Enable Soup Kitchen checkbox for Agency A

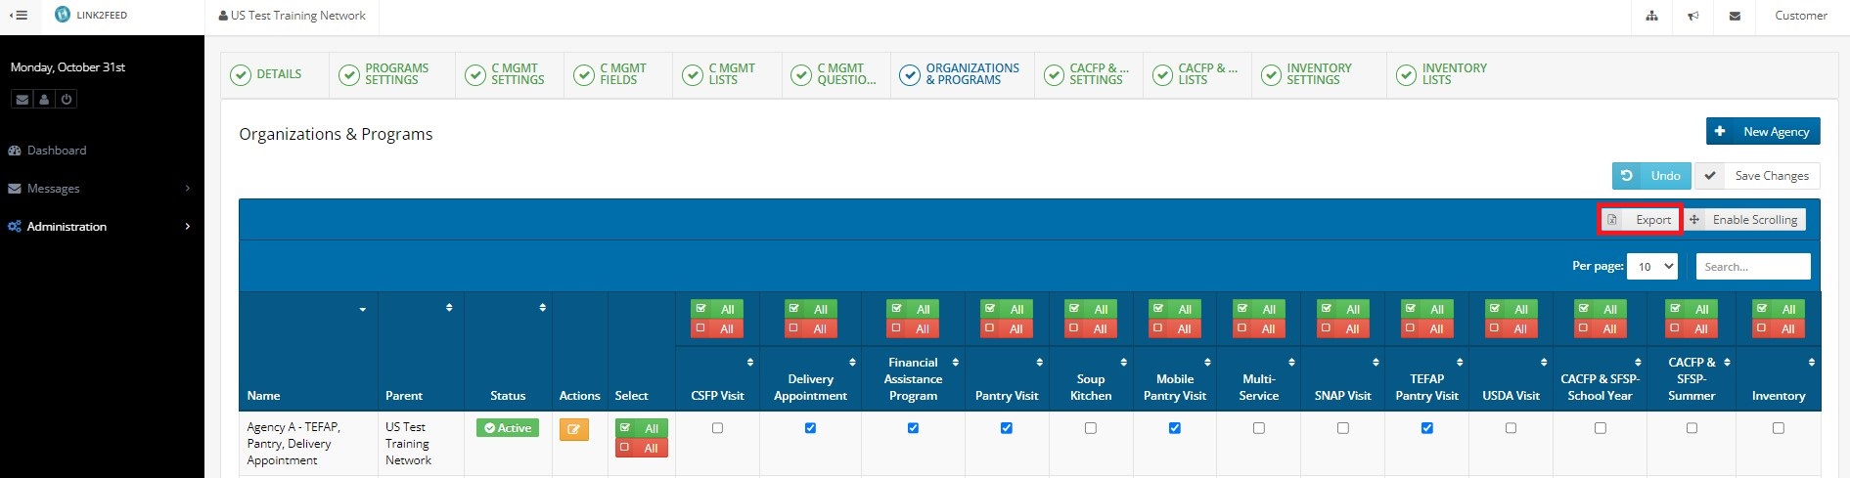[x=1091, y=428]
